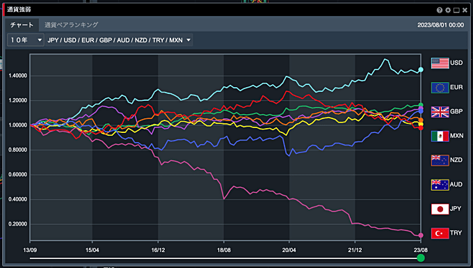Image resolution: width=473 pixels, height=268 pixels.
Task: Click the cyan USD line endpoint dot
Action: pyautogui.click(x=421, y=70)
